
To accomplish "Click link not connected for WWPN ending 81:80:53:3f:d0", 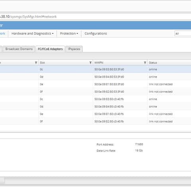I will click(x=161, y=84).
